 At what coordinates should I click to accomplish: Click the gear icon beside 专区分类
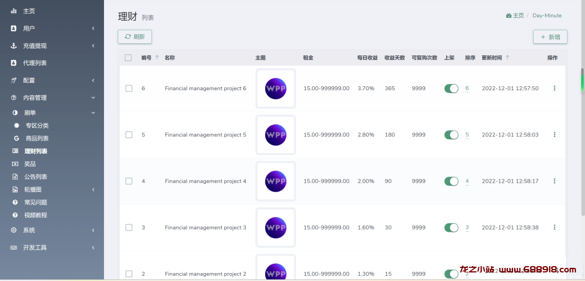(17, 126)
